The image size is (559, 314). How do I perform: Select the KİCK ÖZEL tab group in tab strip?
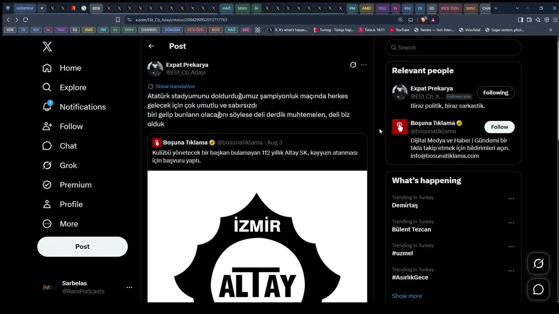pos(450,8)
